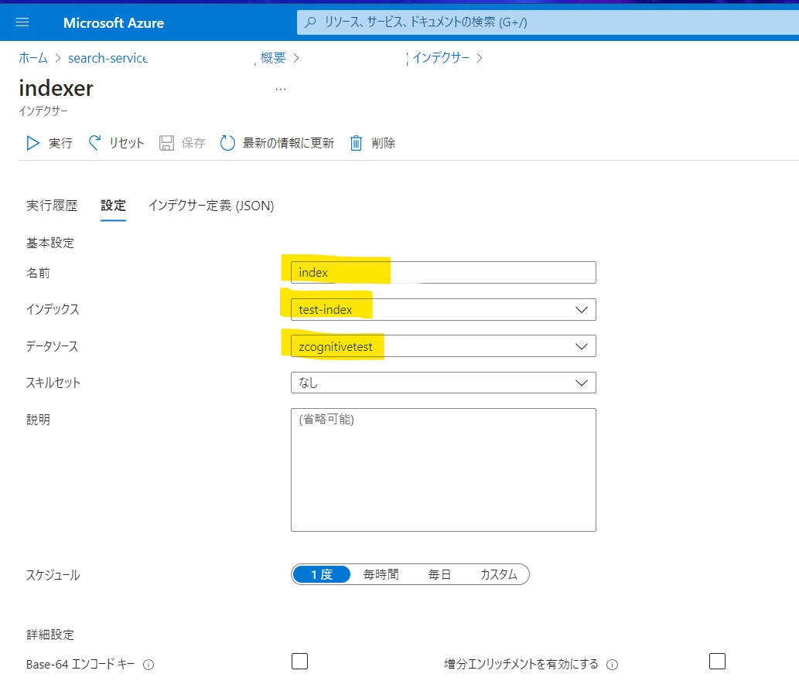The width and height of the screenshot is (799, 684).
Task: Click the info icon next to 増分エンリッチメントを有効にする
Action: tap(613, 665)
